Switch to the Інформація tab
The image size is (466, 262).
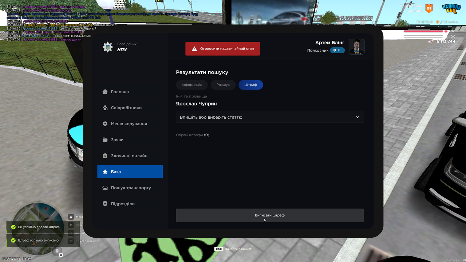(x=192, y=85)
